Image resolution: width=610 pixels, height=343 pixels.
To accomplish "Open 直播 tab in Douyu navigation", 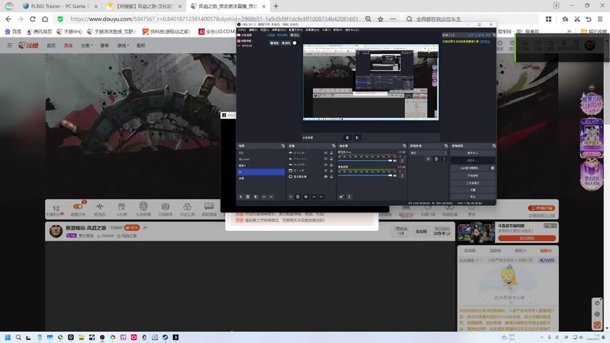I will coord(68,46).
